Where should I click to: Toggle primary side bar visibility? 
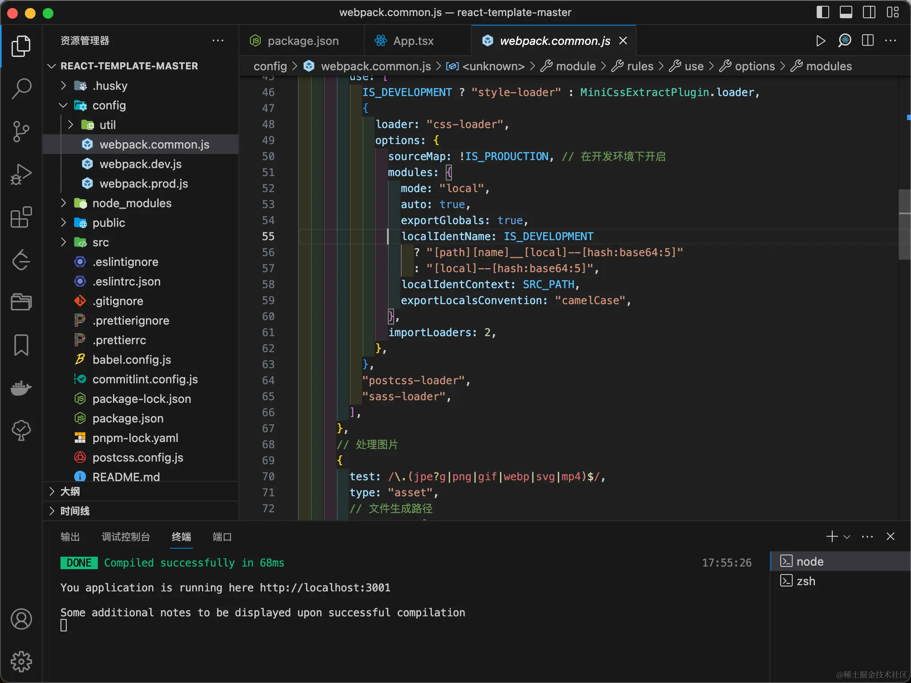pyautogui.click(x=822, y=12)
